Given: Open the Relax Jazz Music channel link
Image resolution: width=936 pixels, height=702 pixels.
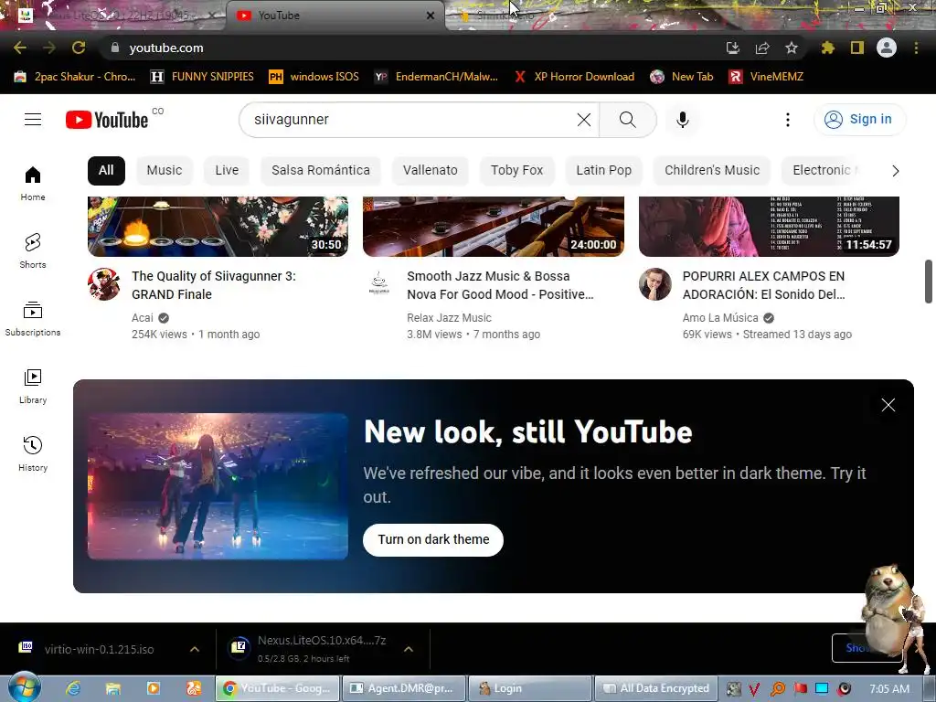Looking at the screenshot, I should [x=449, y=317].
